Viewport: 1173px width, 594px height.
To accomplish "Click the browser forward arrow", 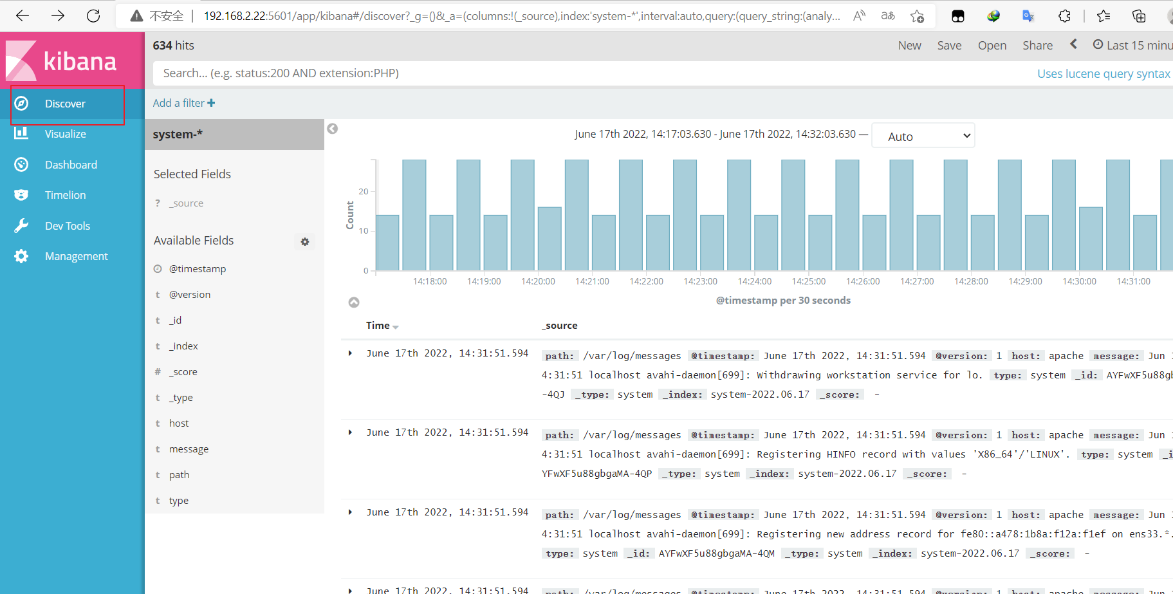I will (x=58, y=15).
